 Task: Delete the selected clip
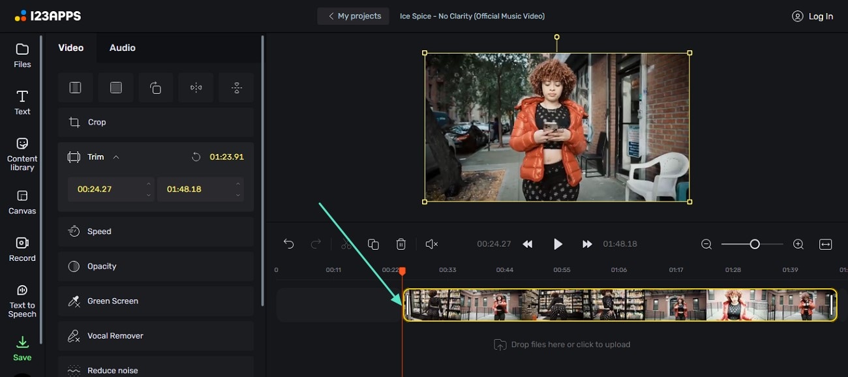pyautogui.click(x=401, y=244)
